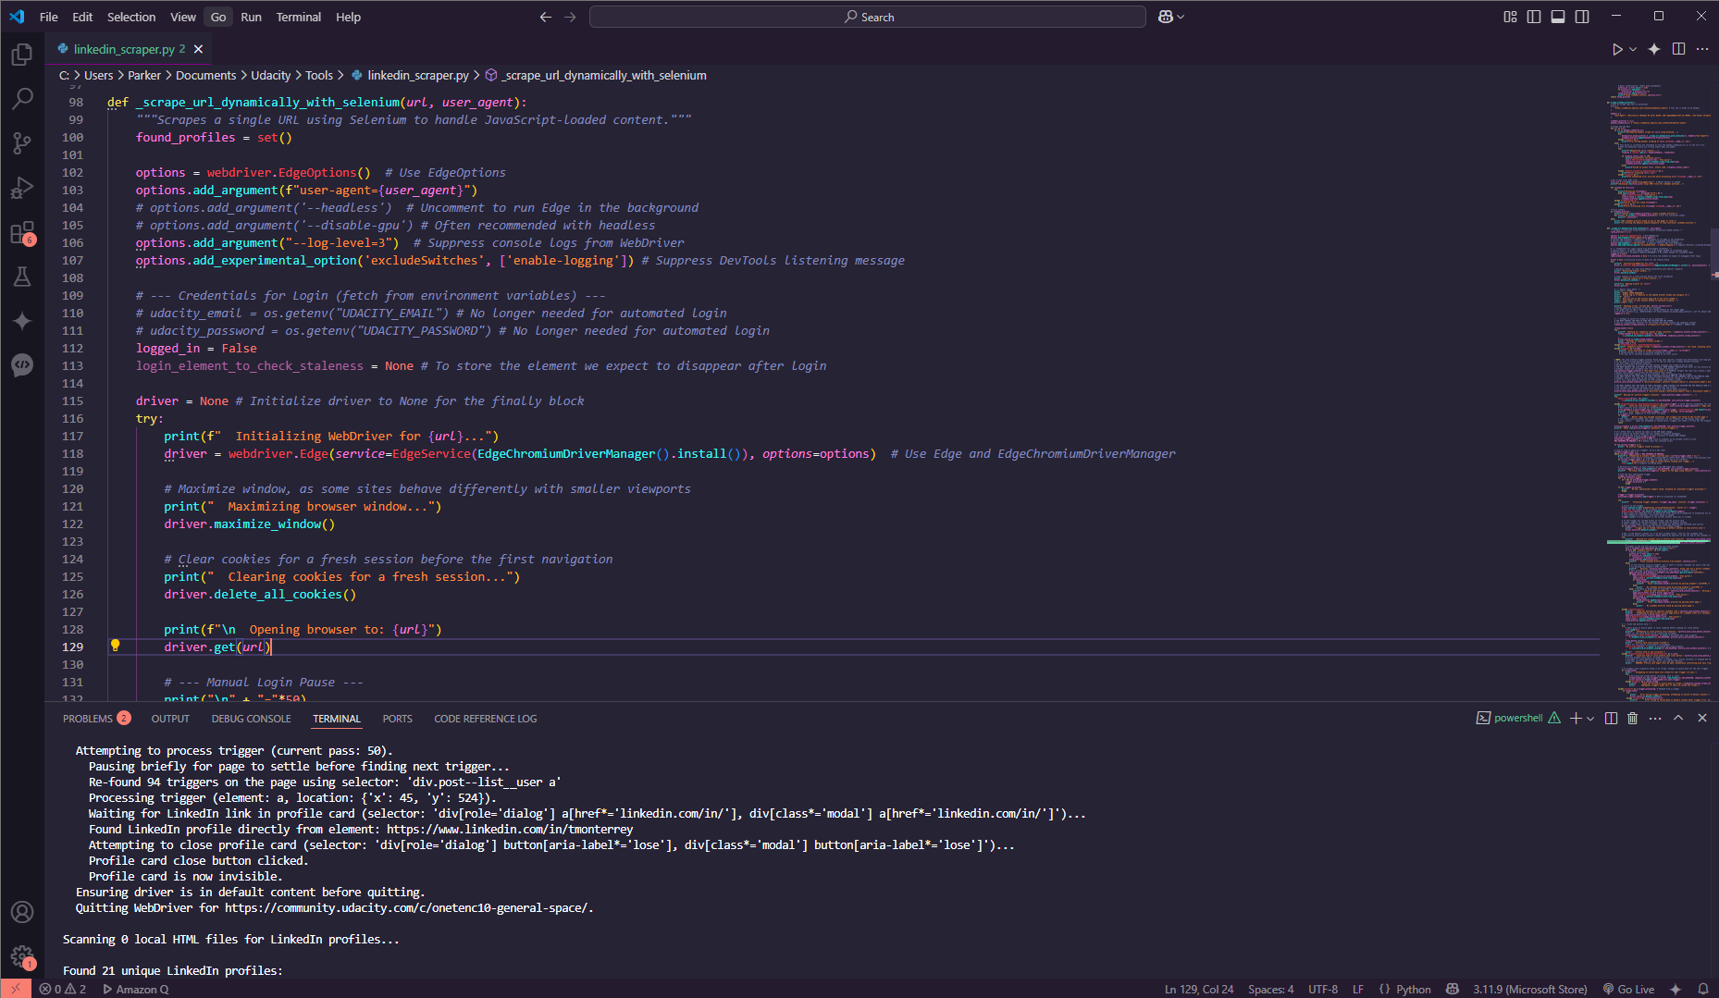Open the File menu
Screen dimensions: 1719x998
[49, 17]
